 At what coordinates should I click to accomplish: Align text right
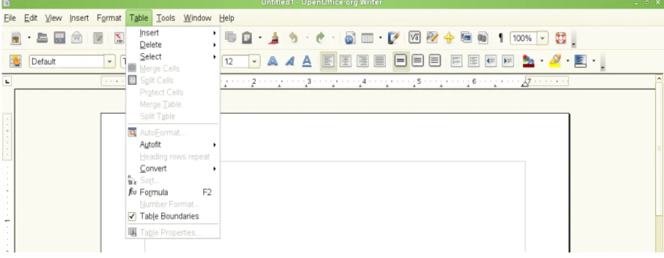(363, 61)
